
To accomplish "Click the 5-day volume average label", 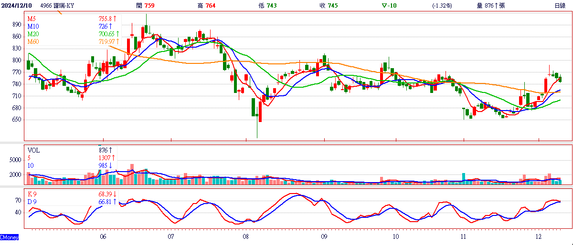I will [29, 157].
